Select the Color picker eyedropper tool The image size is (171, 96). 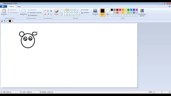(48, 14)
